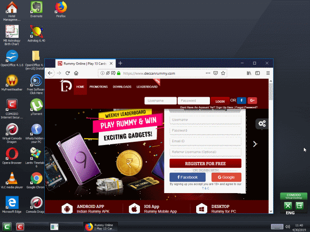
Task: Launch Microsoft Edge desktop icon
Action: point(12,205)
